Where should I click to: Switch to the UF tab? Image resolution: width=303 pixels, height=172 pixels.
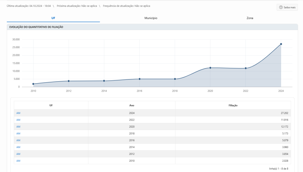53,18
